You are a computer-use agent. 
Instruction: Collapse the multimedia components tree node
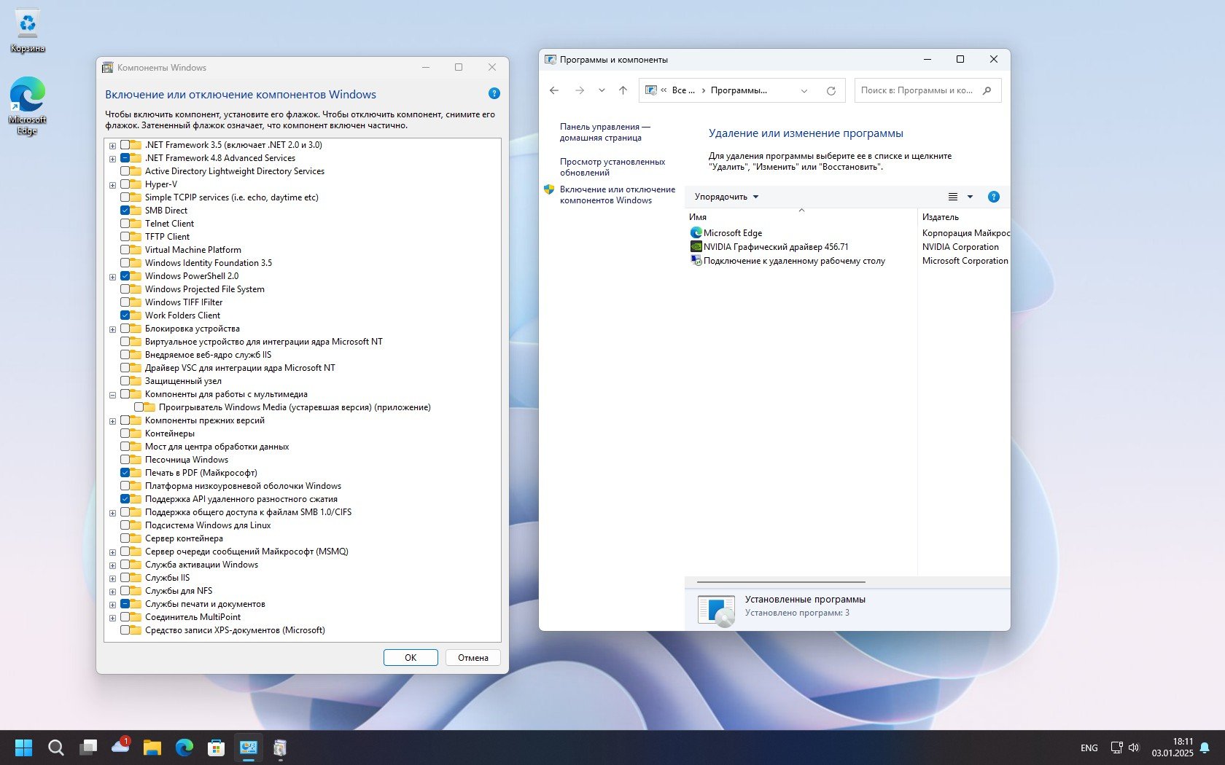pyautogui.click(x=112, y=395)
